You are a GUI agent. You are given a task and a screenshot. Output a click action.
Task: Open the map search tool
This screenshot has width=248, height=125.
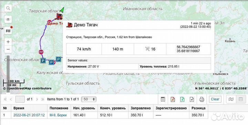8,8
